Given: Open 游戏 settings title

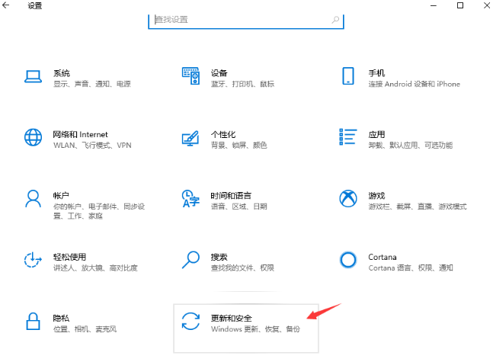Looking at the screenshot, I should (376, 196).
